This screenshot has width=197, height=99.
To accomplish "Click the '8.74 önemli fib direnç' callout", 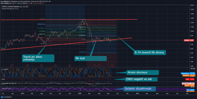I will click(149, 52).
